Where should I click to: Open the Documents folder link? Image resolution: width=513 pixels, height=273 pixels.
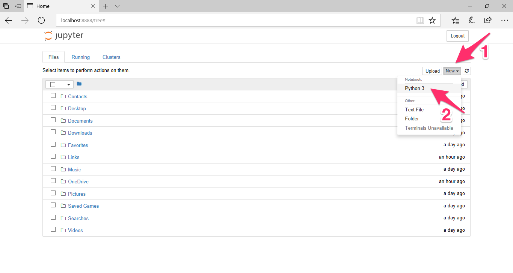click(x=80, y=121)
